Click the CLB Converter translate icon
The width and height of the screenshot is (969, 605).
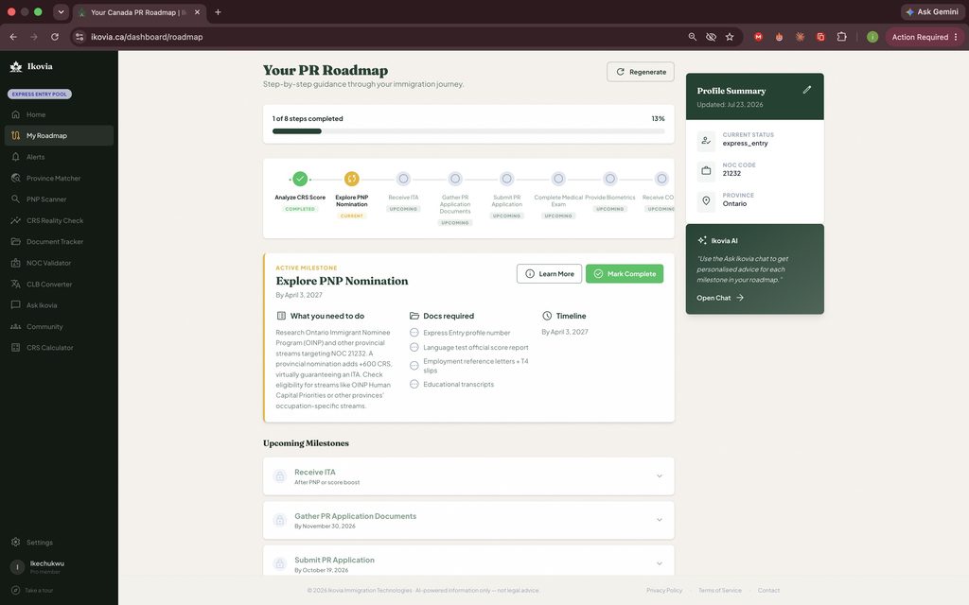click(x=15, y=284)
